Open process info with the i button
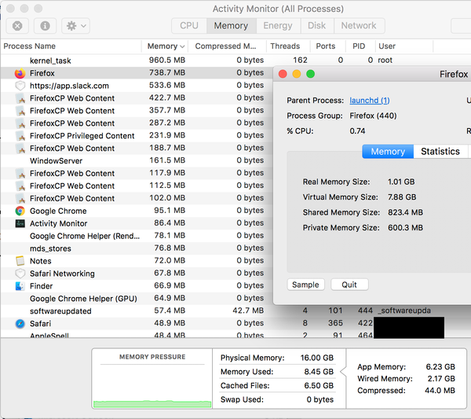Viewport: 471px width, 419px height. coord(45,26)
